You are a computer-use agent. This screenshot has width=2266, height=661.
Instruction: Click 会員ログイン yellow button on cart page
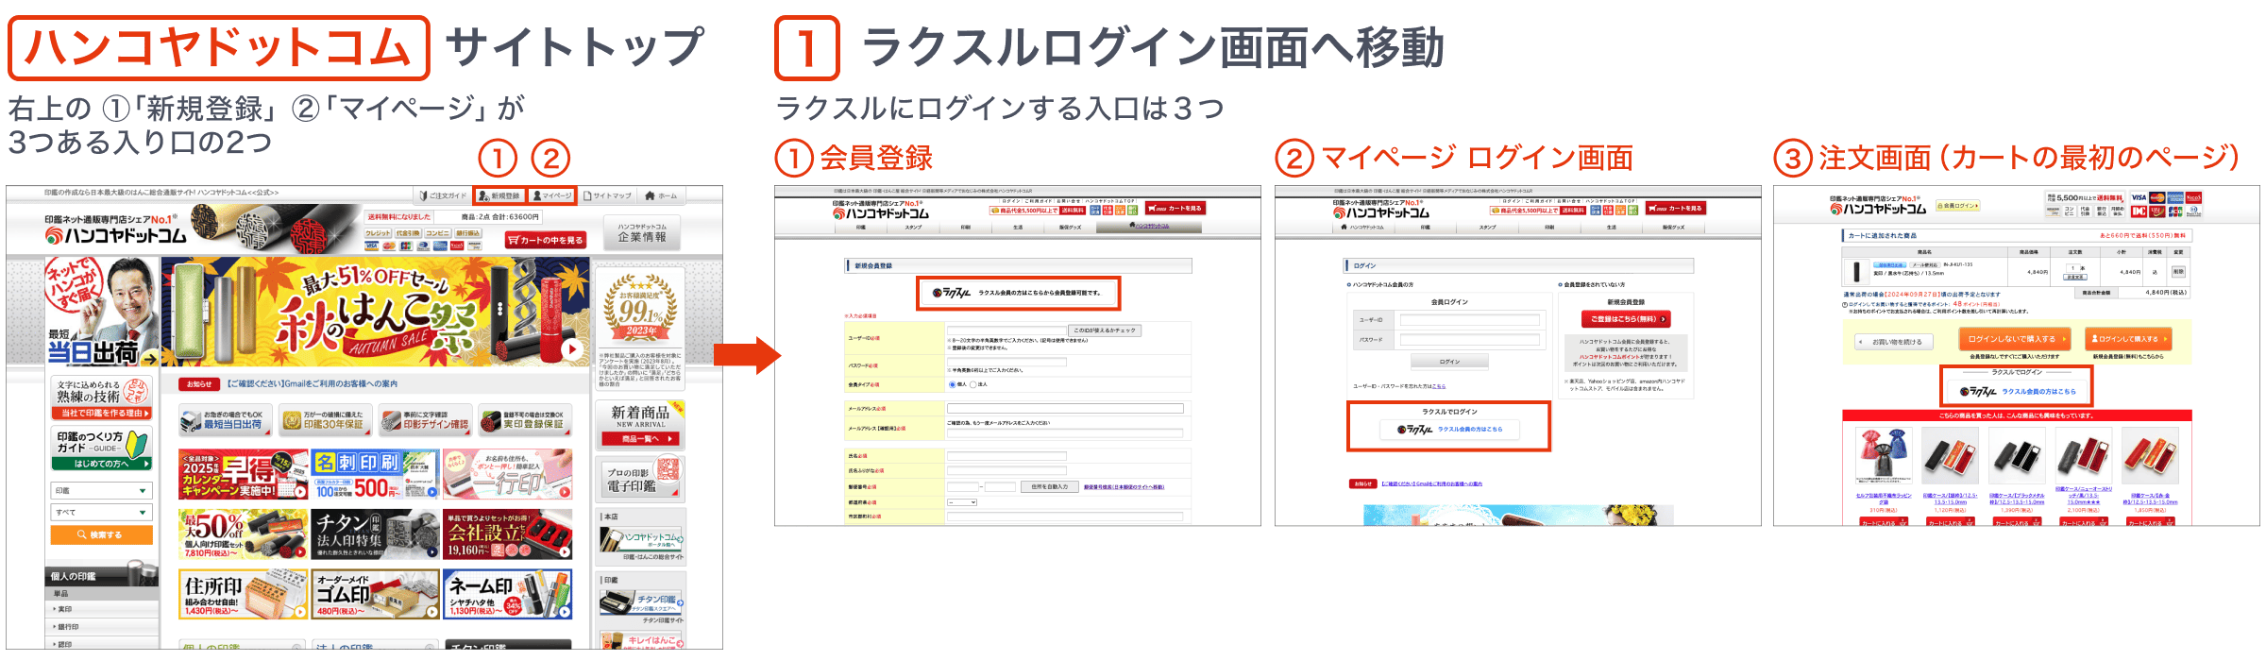coord(1958,205)
